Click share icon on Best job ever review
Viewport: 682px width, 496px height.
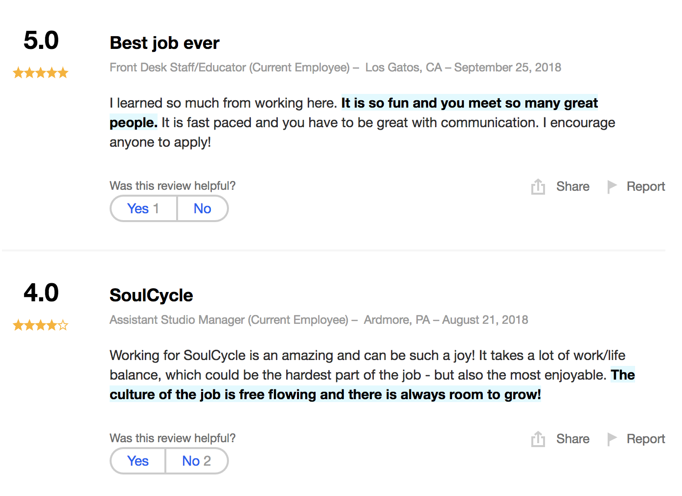click(538, 186)
